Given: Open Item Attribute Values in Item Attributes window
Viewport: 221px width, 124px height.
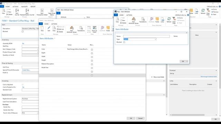Looking at the screenshot, I should tap(71, 29).
